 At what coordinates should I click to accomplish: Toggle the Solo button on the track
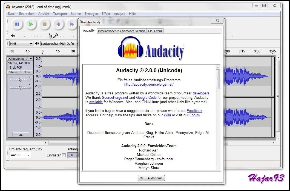(27, 72)
